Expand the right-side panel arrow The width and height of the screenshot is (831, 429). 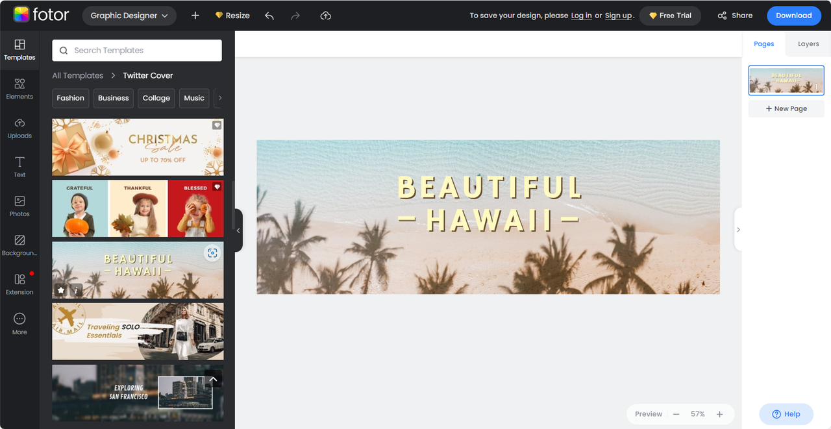738,230
